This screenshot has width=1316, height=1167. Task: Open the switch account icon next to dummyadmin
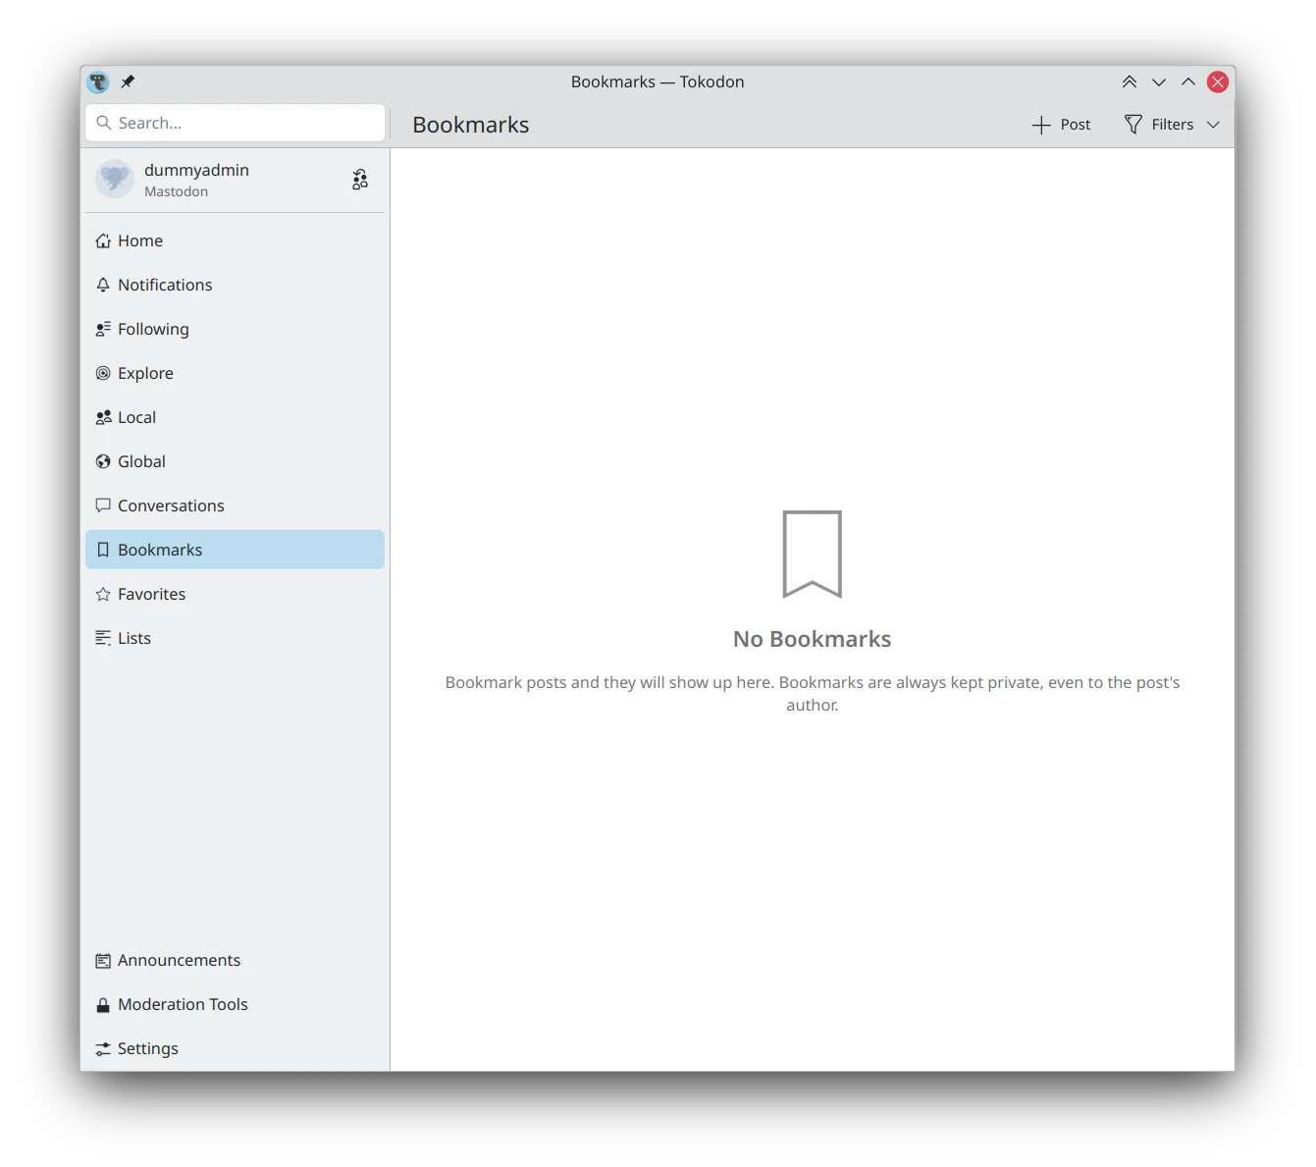[360, 180]
